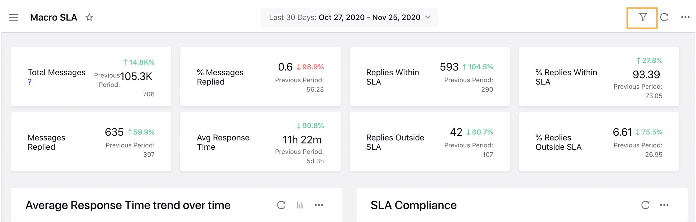Select the Total Messages value 105.3K
Image resolution: width=696 pixels, height=222 pixels.
136,76
